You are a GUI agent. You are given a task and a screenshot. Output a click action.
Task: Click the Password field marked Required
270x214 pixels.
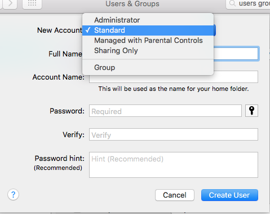click(165, 111)
